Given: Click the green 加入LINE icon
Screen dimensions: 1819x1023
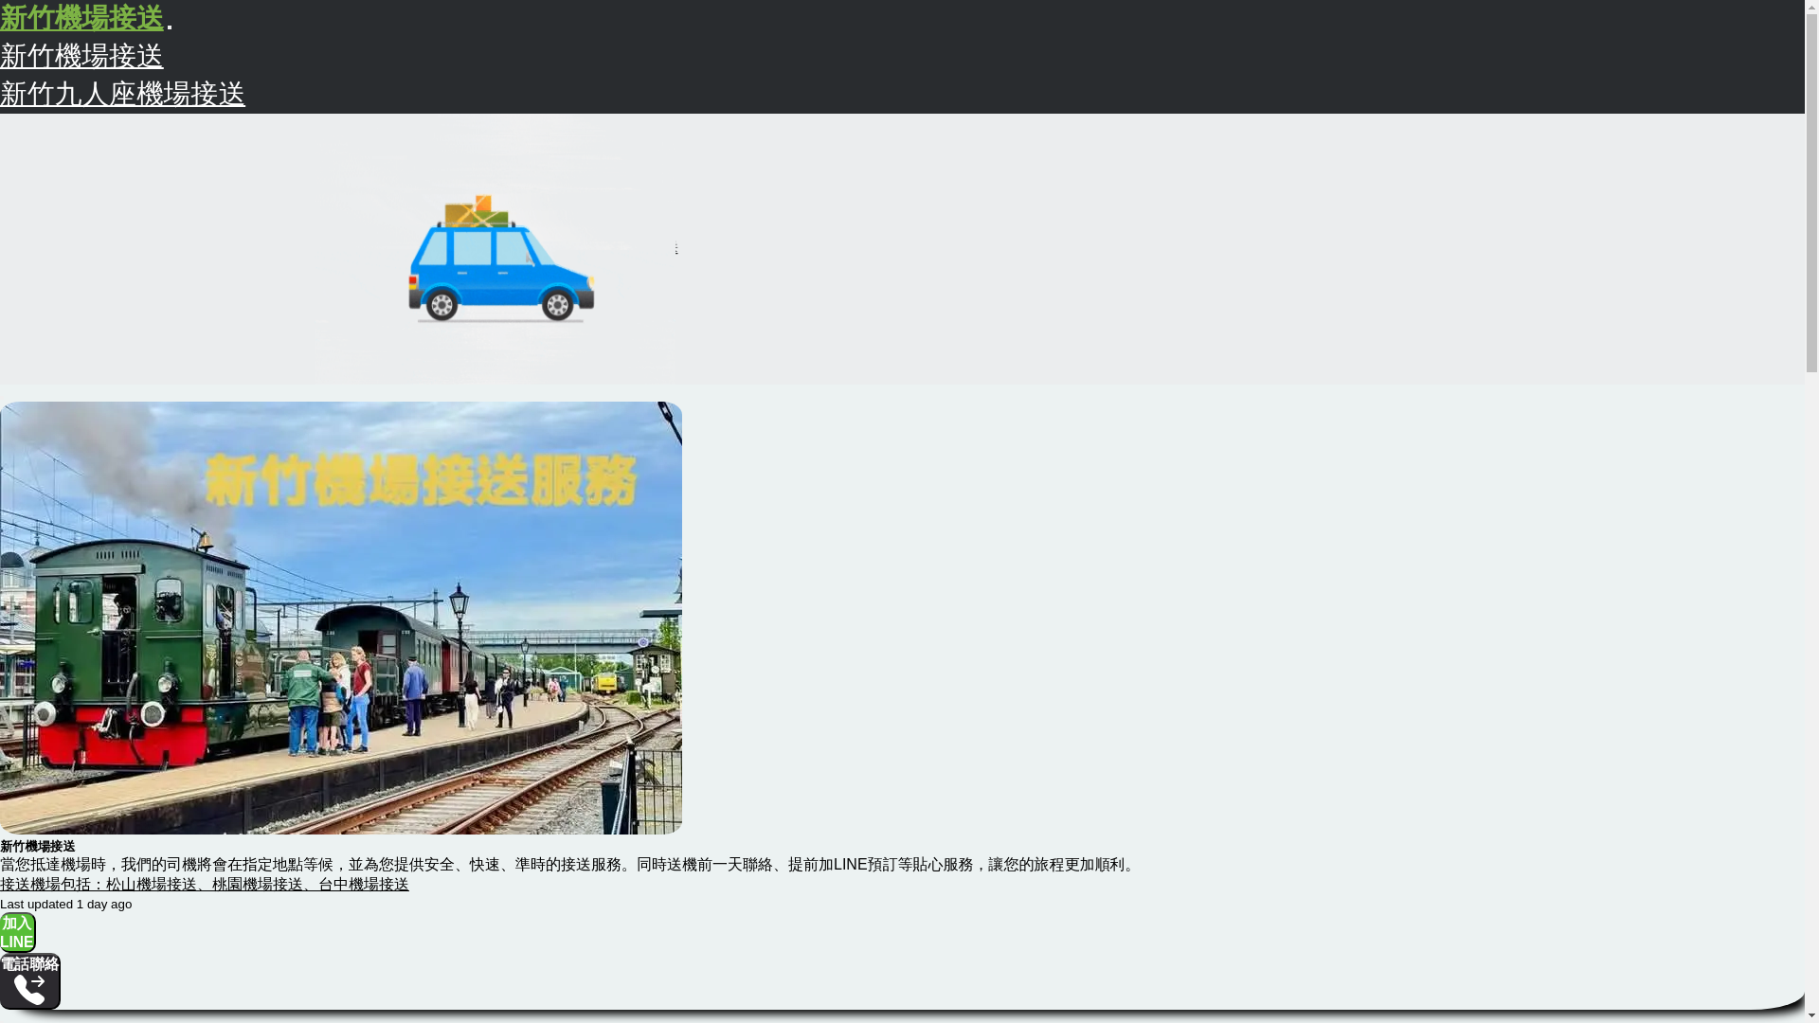Looking at the screenshot, I should click(x=17, y=932).
